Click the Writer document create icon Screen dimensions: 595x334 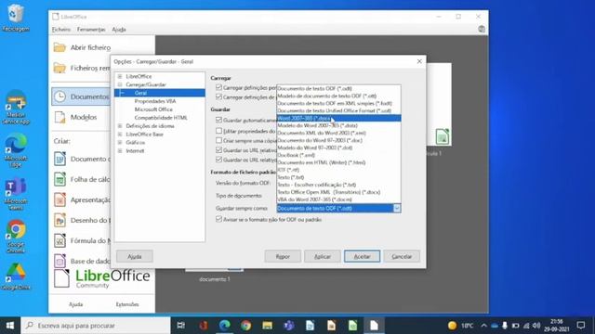click(59, 159)
